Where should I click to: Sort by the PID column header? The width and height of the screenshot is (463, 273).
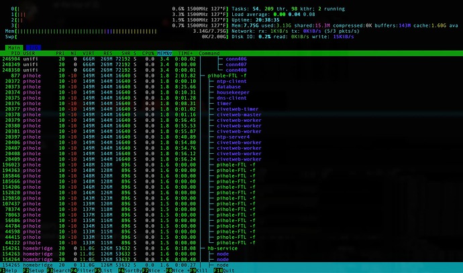(15, 54)
